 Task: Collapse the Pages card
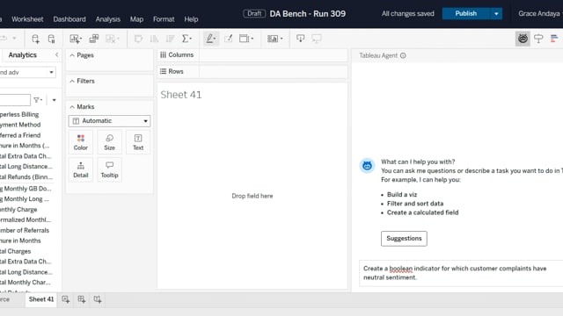(x=72, y=55)
